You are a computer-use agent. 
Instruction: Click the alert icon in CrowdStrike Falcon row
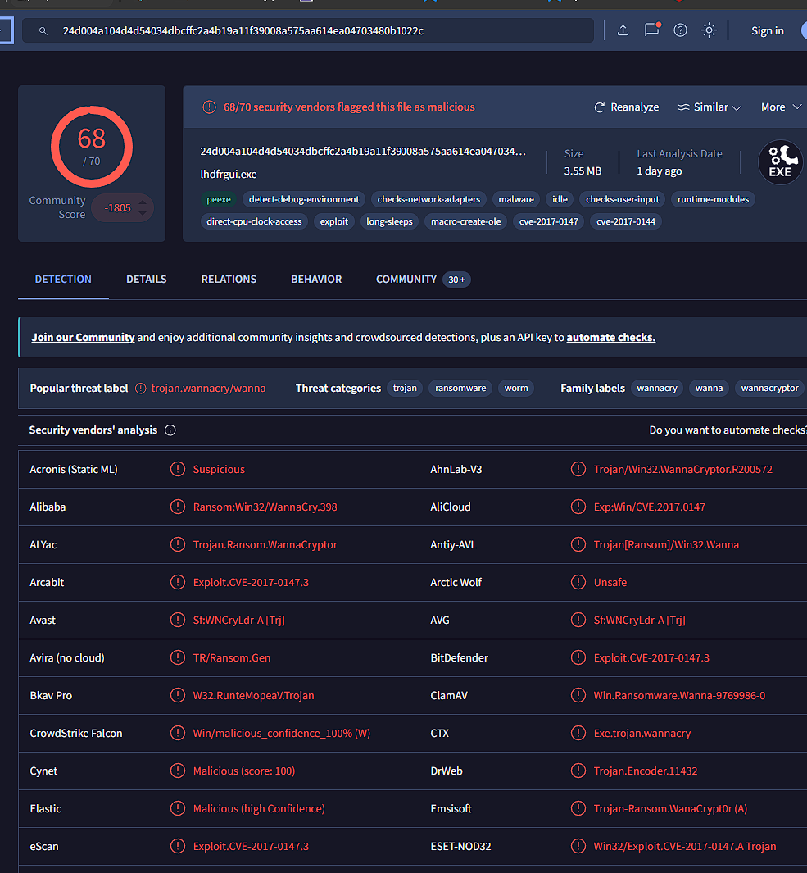178,734
